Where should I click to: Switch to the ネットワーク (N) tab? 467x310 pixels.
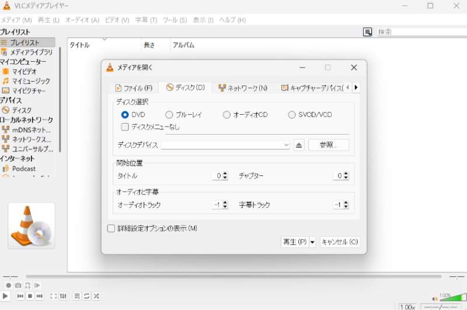(x=243, y=88)
